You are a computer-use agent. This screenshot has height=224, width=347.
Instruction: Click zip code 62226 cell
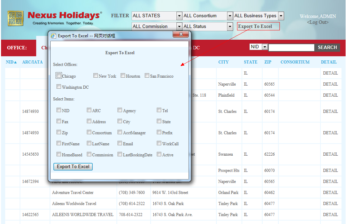(269, 154)
